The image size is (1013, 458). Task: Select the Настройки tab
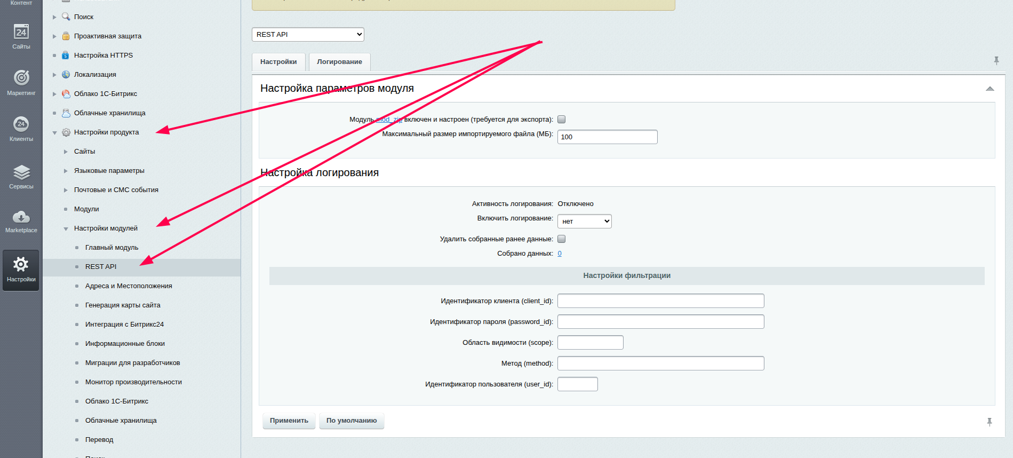coord(278,62)
